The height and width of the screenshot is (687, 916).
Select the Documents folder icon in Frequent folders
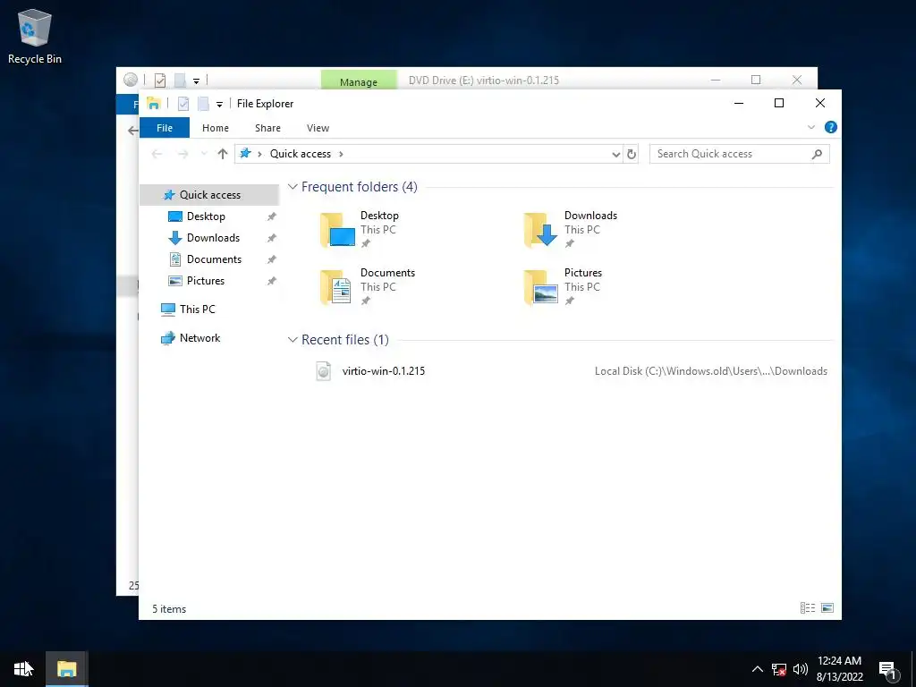[x=336, y=287]
